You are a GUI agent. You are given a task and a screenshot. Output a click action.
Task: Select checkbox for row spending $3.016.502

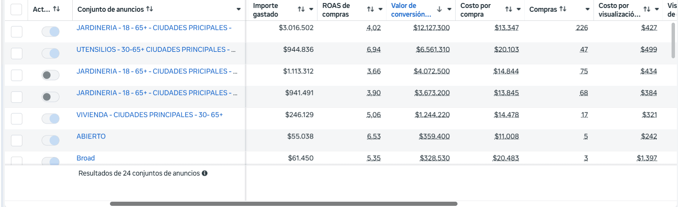click(17, 32)
